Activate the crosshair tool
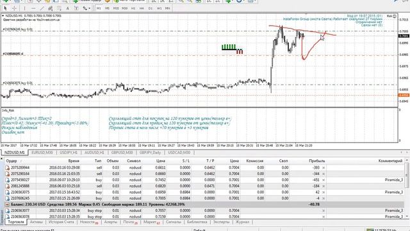Image resolution: width=410 pixels, height=231 pixels. pos(14,8)
